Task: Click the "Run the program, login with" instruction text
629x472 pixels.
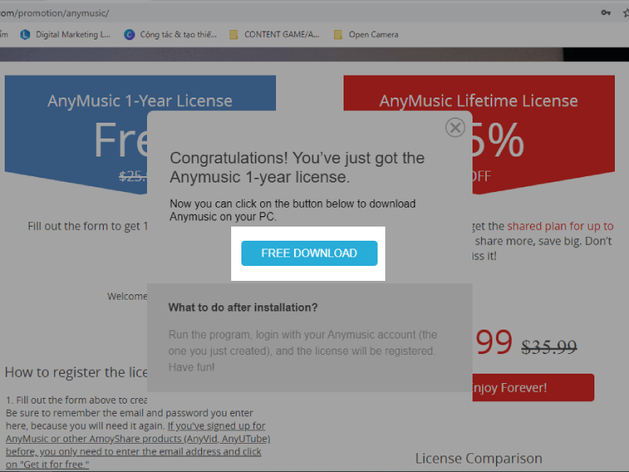Action: point(303,351)
